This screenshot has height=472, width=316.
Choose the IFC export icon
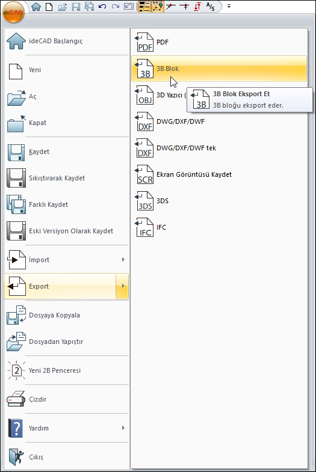(x=144, y=227)
